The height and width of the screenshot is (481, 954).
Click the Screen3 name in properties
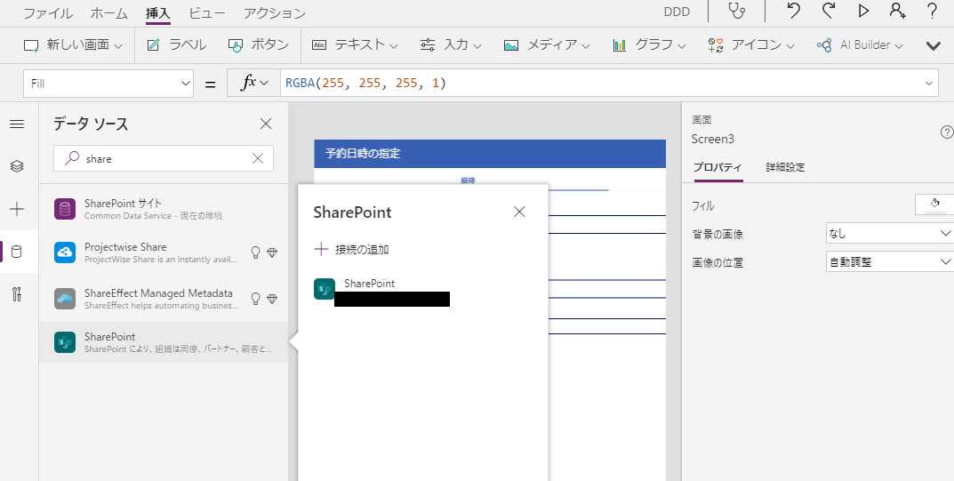pos(712,140)
